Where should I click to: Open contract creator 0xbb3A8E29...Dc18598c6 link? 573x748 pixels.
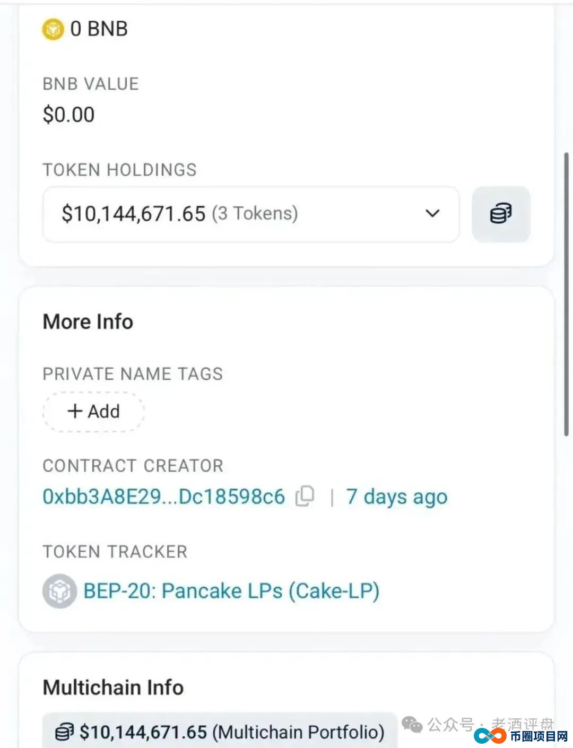click(x=163, y=497)
